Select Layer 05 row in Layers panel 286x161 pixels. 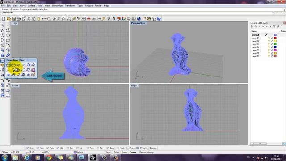click(x=267, y=50)
